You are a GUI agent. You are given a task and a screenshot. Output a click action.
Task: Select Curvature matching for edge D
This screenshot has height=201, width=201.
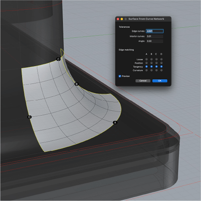click(161, 70)
